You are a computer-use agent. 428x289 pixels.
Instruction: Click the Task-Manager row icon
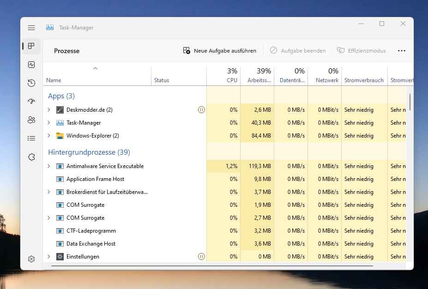[60, 123]
